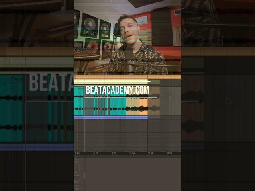Click the 0:58 time ruler marker

click(x=169, y=153)
